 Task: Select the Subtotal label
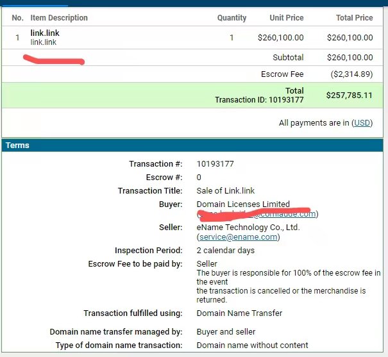[x=288, y=57]
